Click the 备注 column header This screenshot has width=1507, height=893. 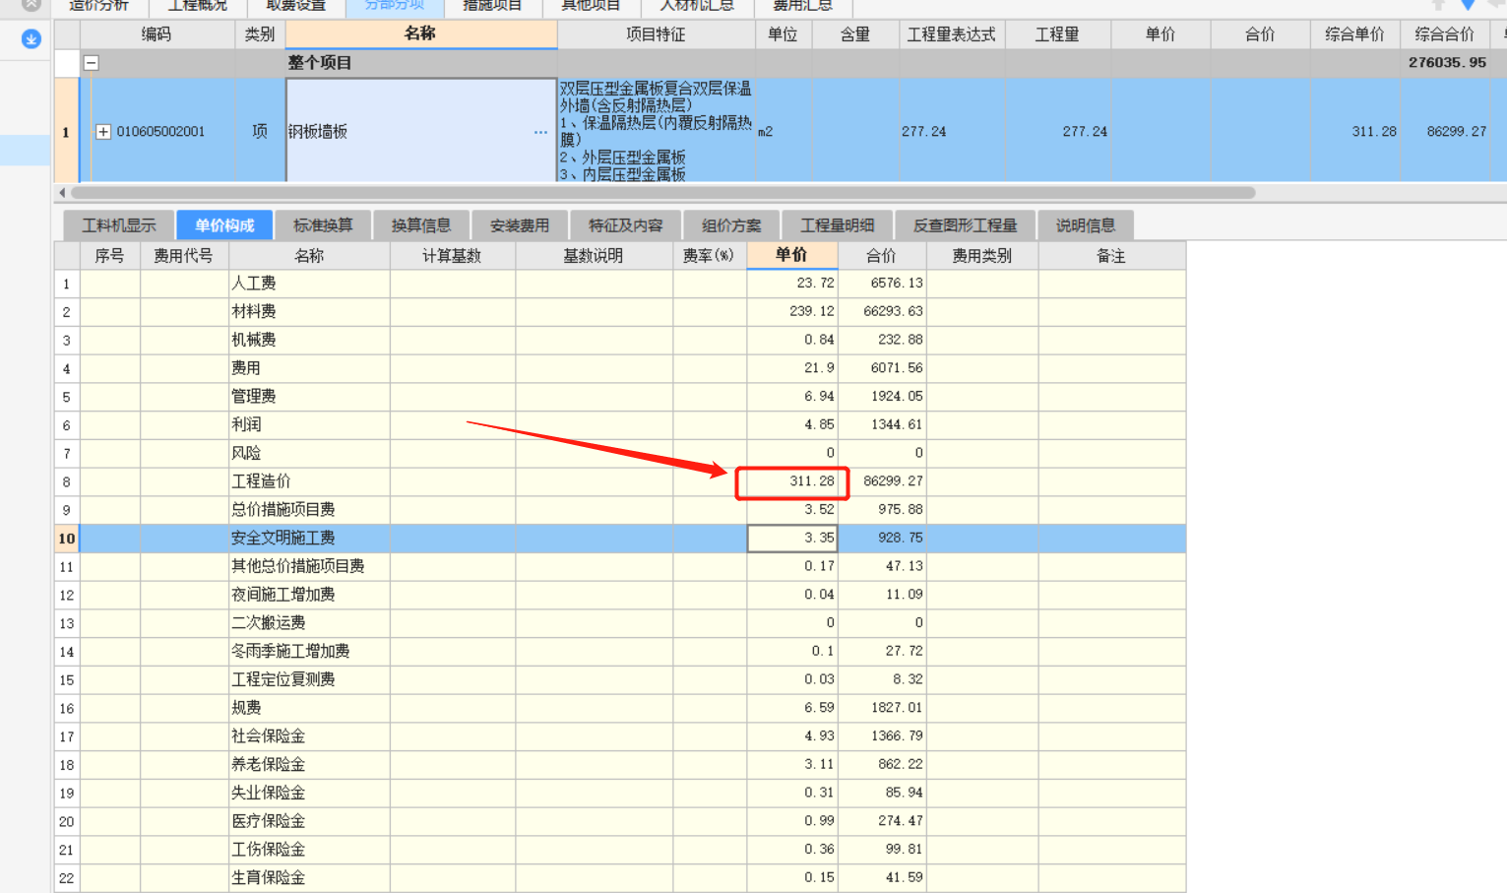1111,256
